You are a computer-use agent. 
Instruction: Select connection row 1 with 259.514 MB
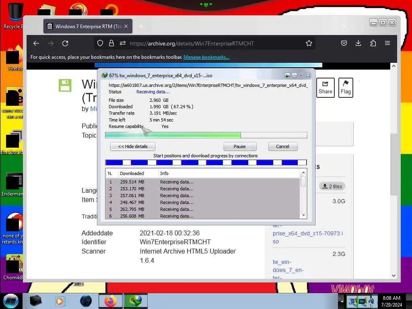pyautogui.click(x=202, y=182)
